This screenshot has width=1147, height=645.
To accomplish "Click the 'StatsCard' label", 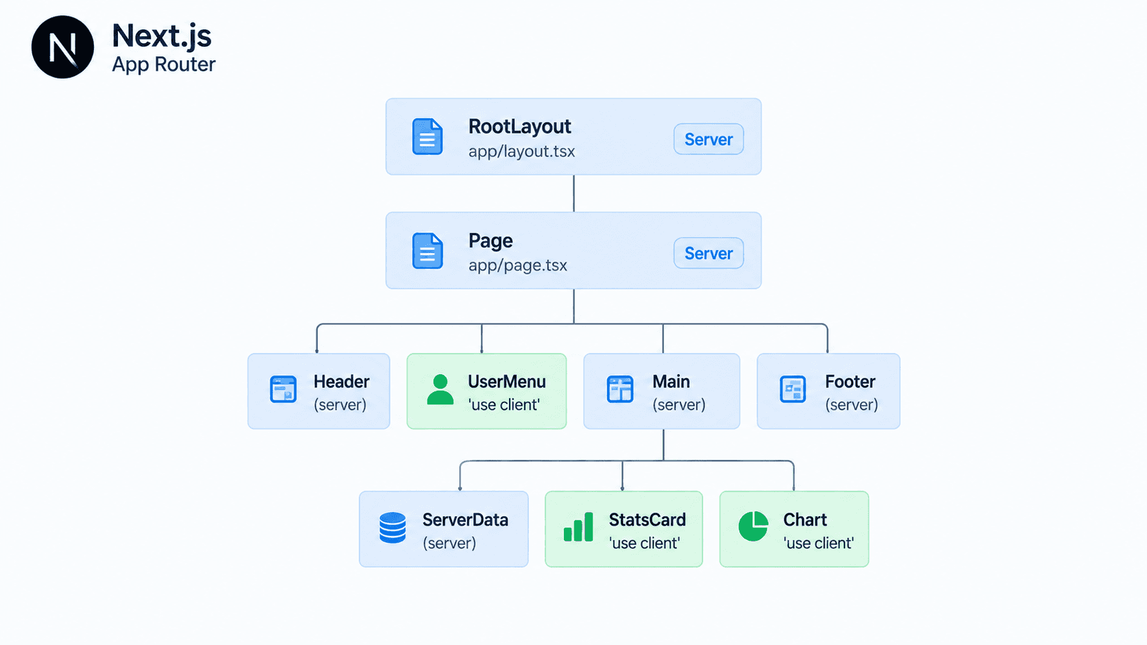I will [648, 520].
